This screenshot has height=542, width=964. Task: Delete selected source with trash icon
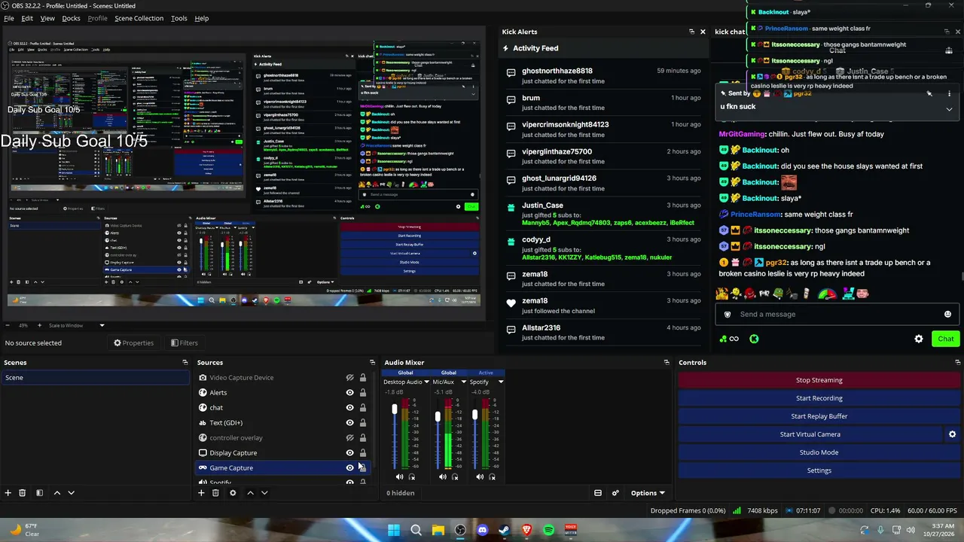(x=215, y=493)
